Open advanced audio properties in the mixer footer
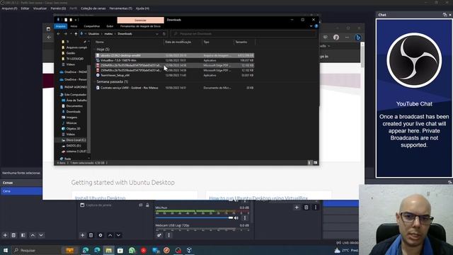 [159, 235]
